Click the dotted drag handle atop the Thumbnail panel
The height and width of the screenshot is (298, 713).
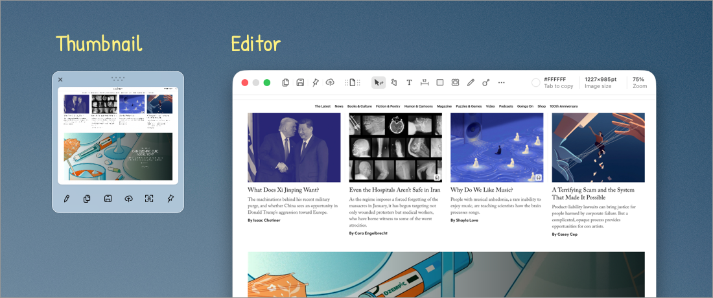118,79
